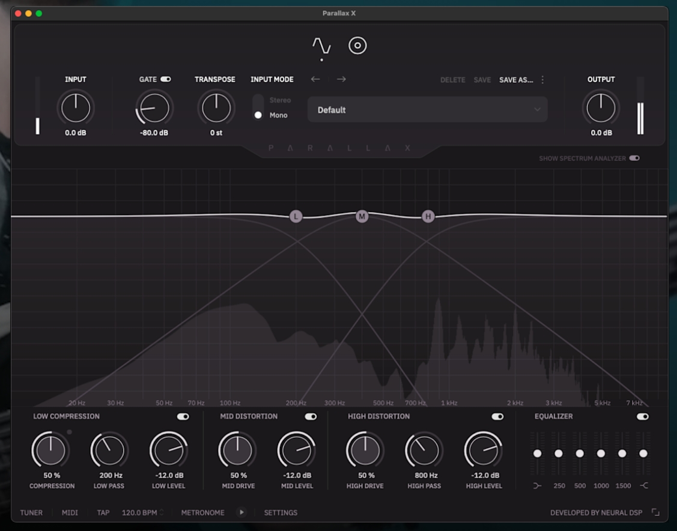The width and height of the screenshot is (677, 531).
Task: Open the cabinet view via the speaker icon
Action: coord(359,46)
